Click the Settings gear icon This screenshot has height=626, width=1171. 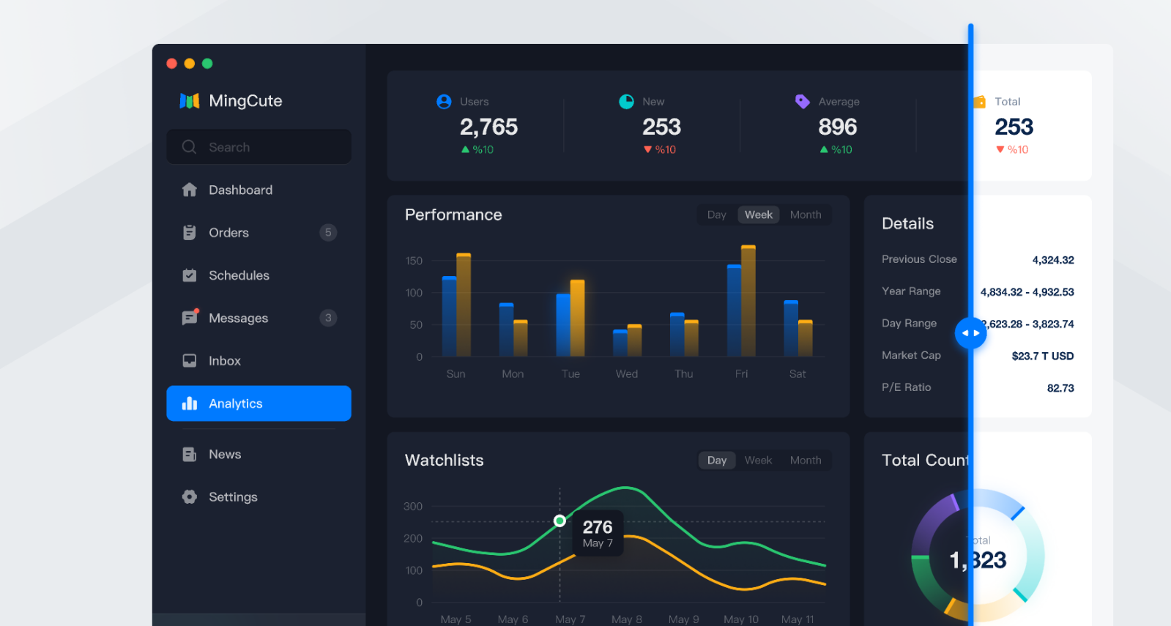(x=190, y=497)
